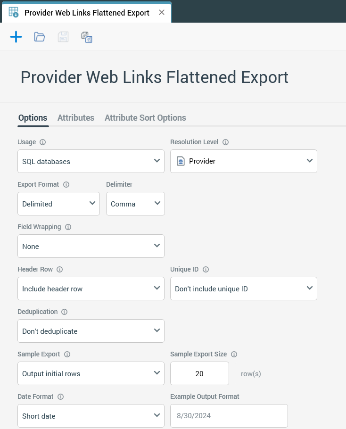346x429 pixels.
Task: Close the Provider Web Links Flattened Export tab
Action: click(x=162, y=13)
